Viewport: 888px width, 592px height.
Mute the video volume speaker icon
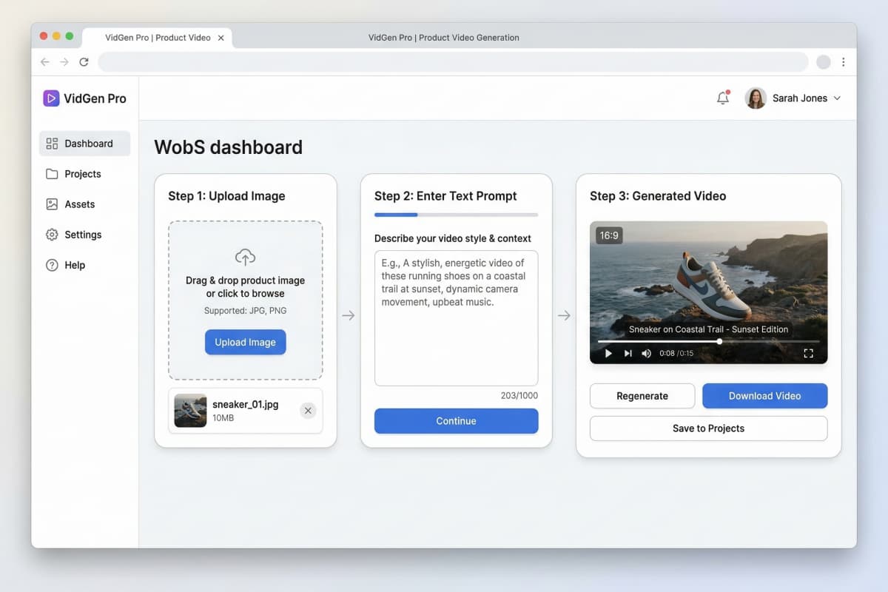pos(646,353)
